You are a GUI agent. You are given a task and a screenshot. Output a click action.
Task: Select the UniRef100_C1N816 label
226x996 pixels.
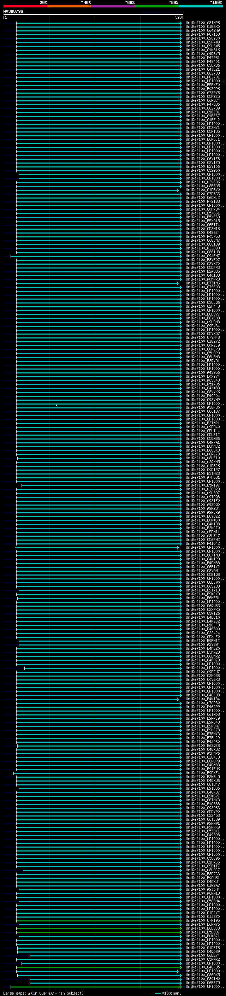[203, 50]
